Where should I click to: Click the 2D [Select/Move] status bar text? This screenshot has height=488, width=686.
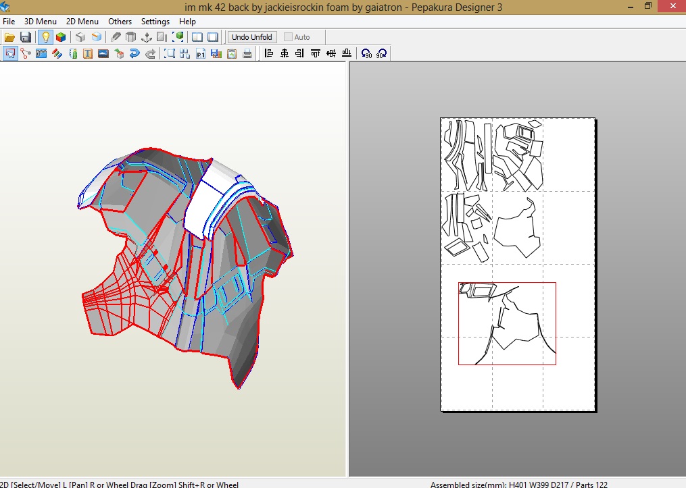119,485
